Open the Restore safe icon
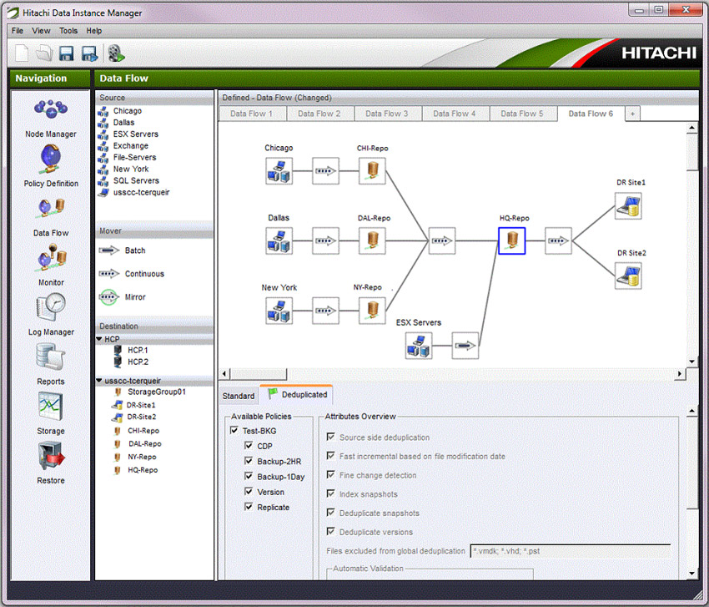The width and height of the screenshot is (709, 607). coord(52,456)
